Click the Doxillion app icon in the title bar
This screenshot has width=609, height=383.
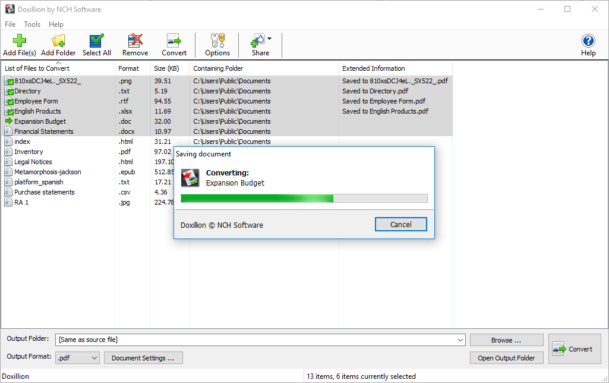10,9
